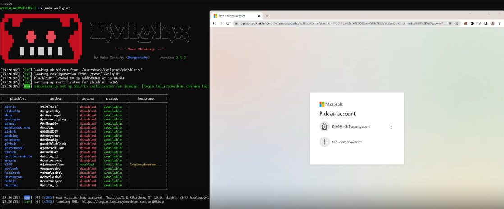Click 'o365' phishlet name in table
This screenshot has width=504, height=209.
coord(8,165)
